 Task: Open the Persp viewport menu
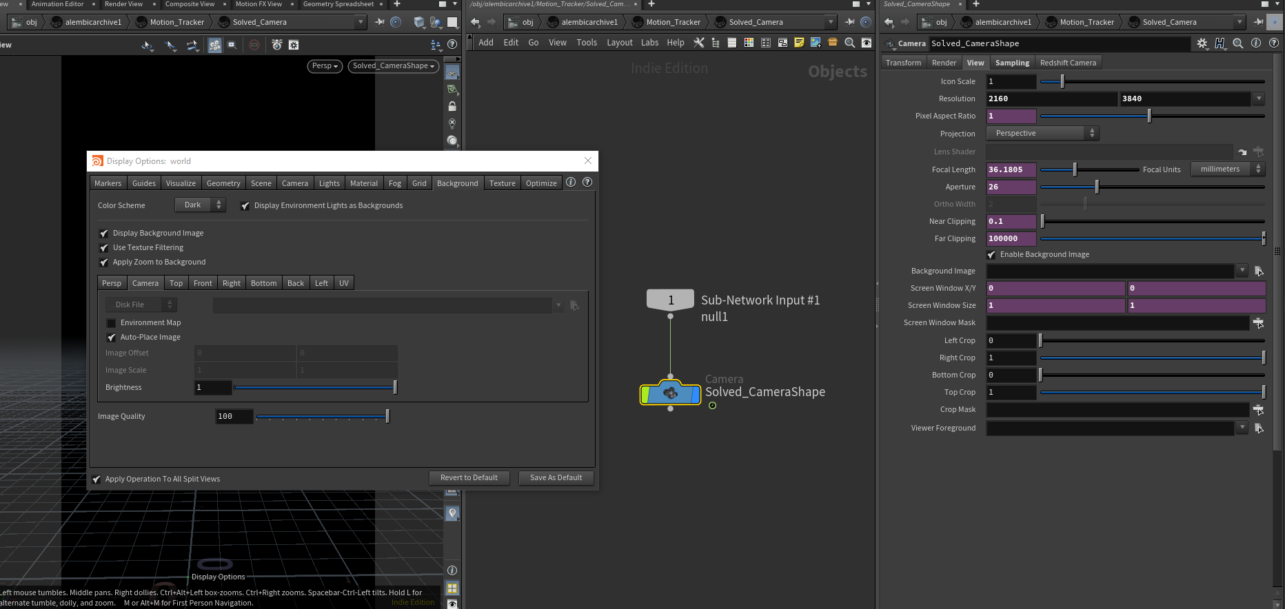325,66
